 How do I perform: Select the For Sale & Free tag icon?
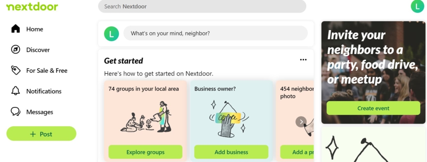click(15, 70)
